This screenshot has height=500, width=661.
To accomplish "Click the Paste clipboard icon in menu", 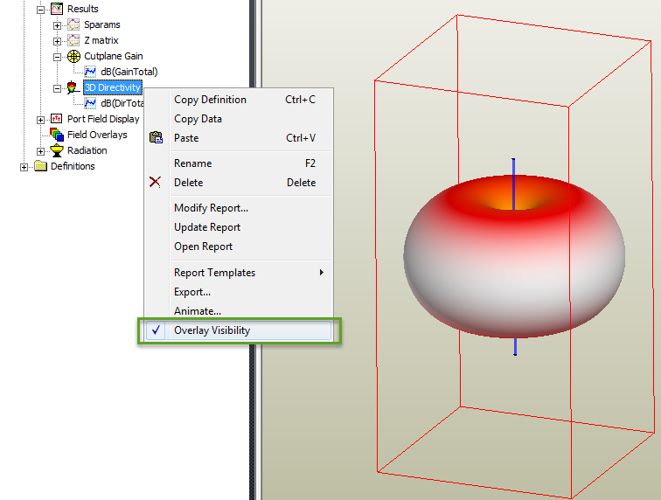I will [156, 137].
